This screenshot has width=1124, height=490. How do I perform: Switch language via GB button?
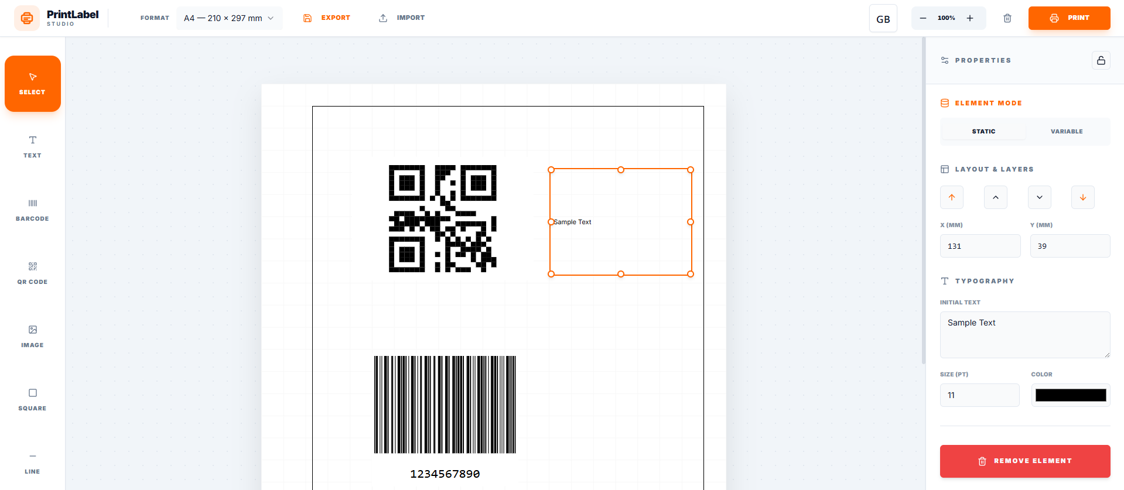coord(883,19)
